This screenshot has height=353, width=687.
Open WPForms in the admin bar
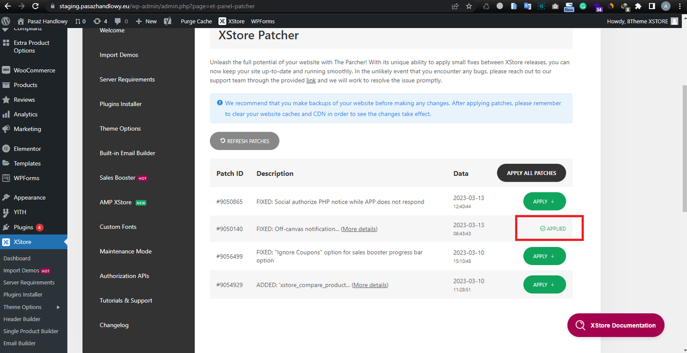[263, 21]
